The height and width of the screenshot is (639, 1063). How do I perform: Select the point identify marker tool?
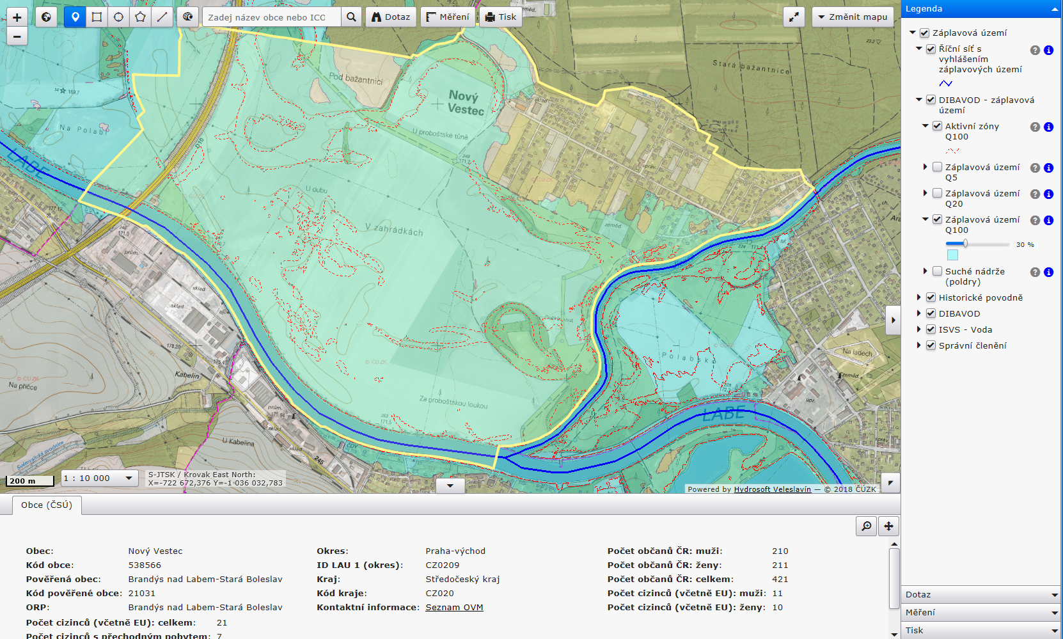(x=75, y=17)
